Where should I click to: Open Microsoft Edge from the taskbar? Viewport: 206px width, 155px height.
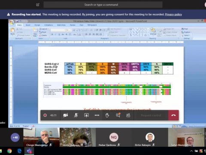coord(19,151)
